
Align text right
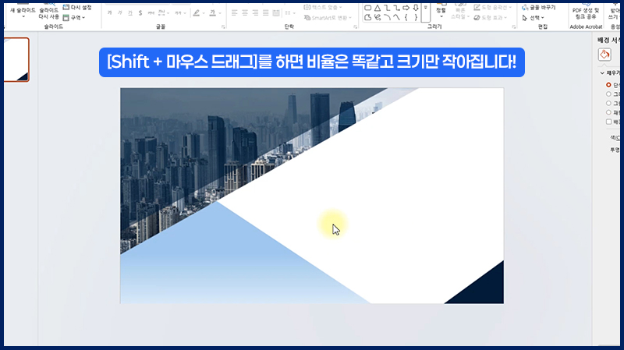(255, 13)
